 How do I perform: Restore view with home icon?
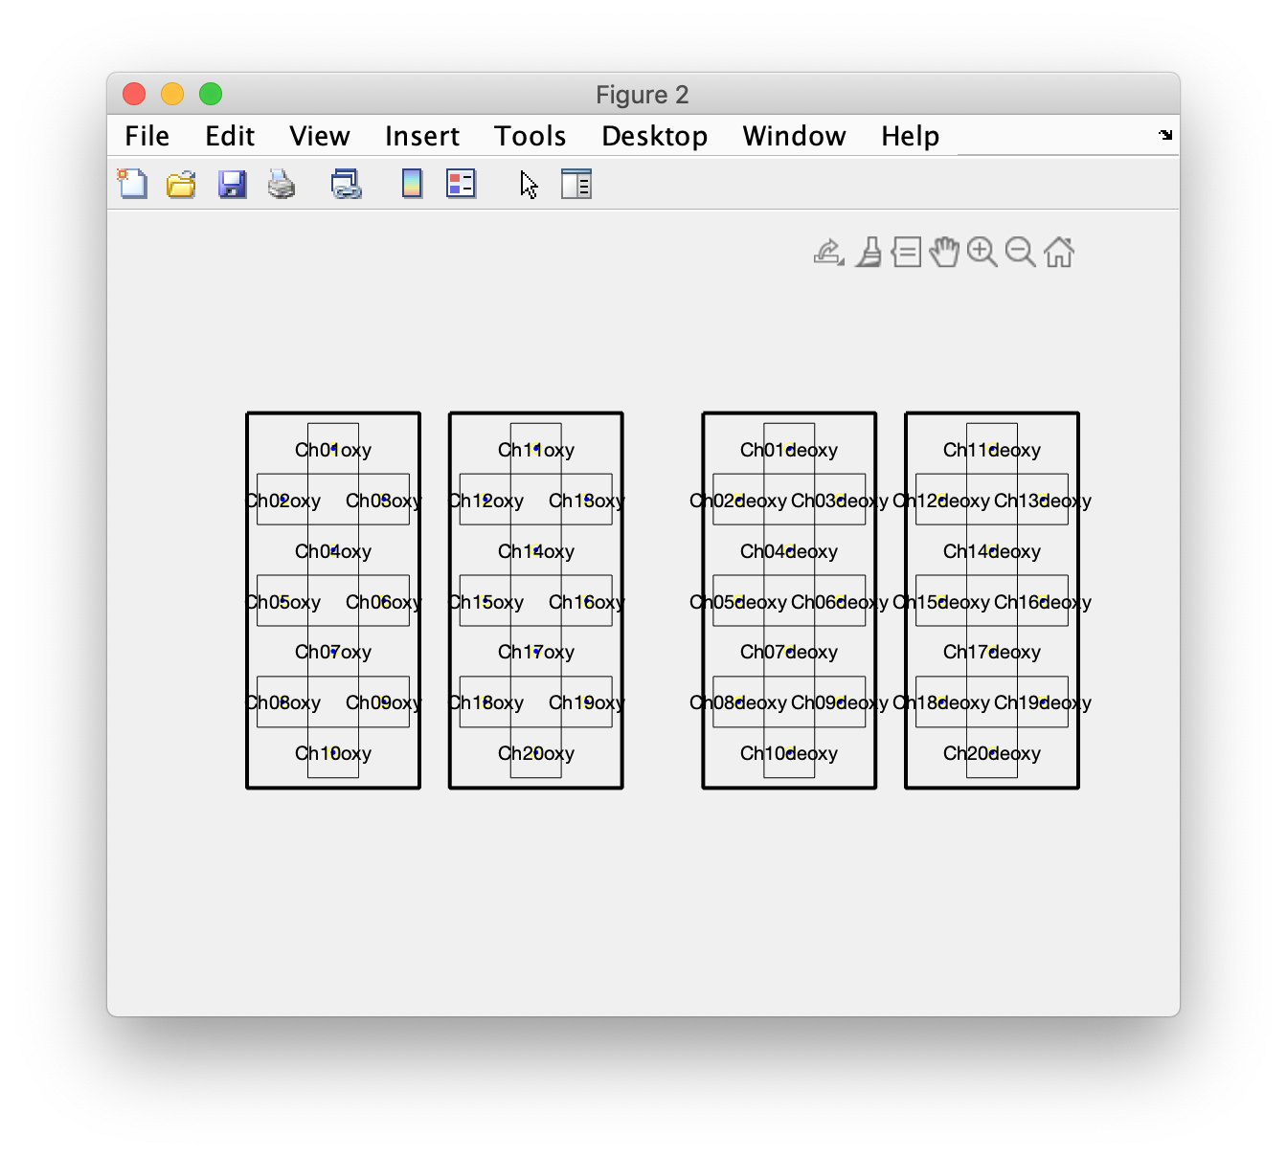[x=1059, y=253]
